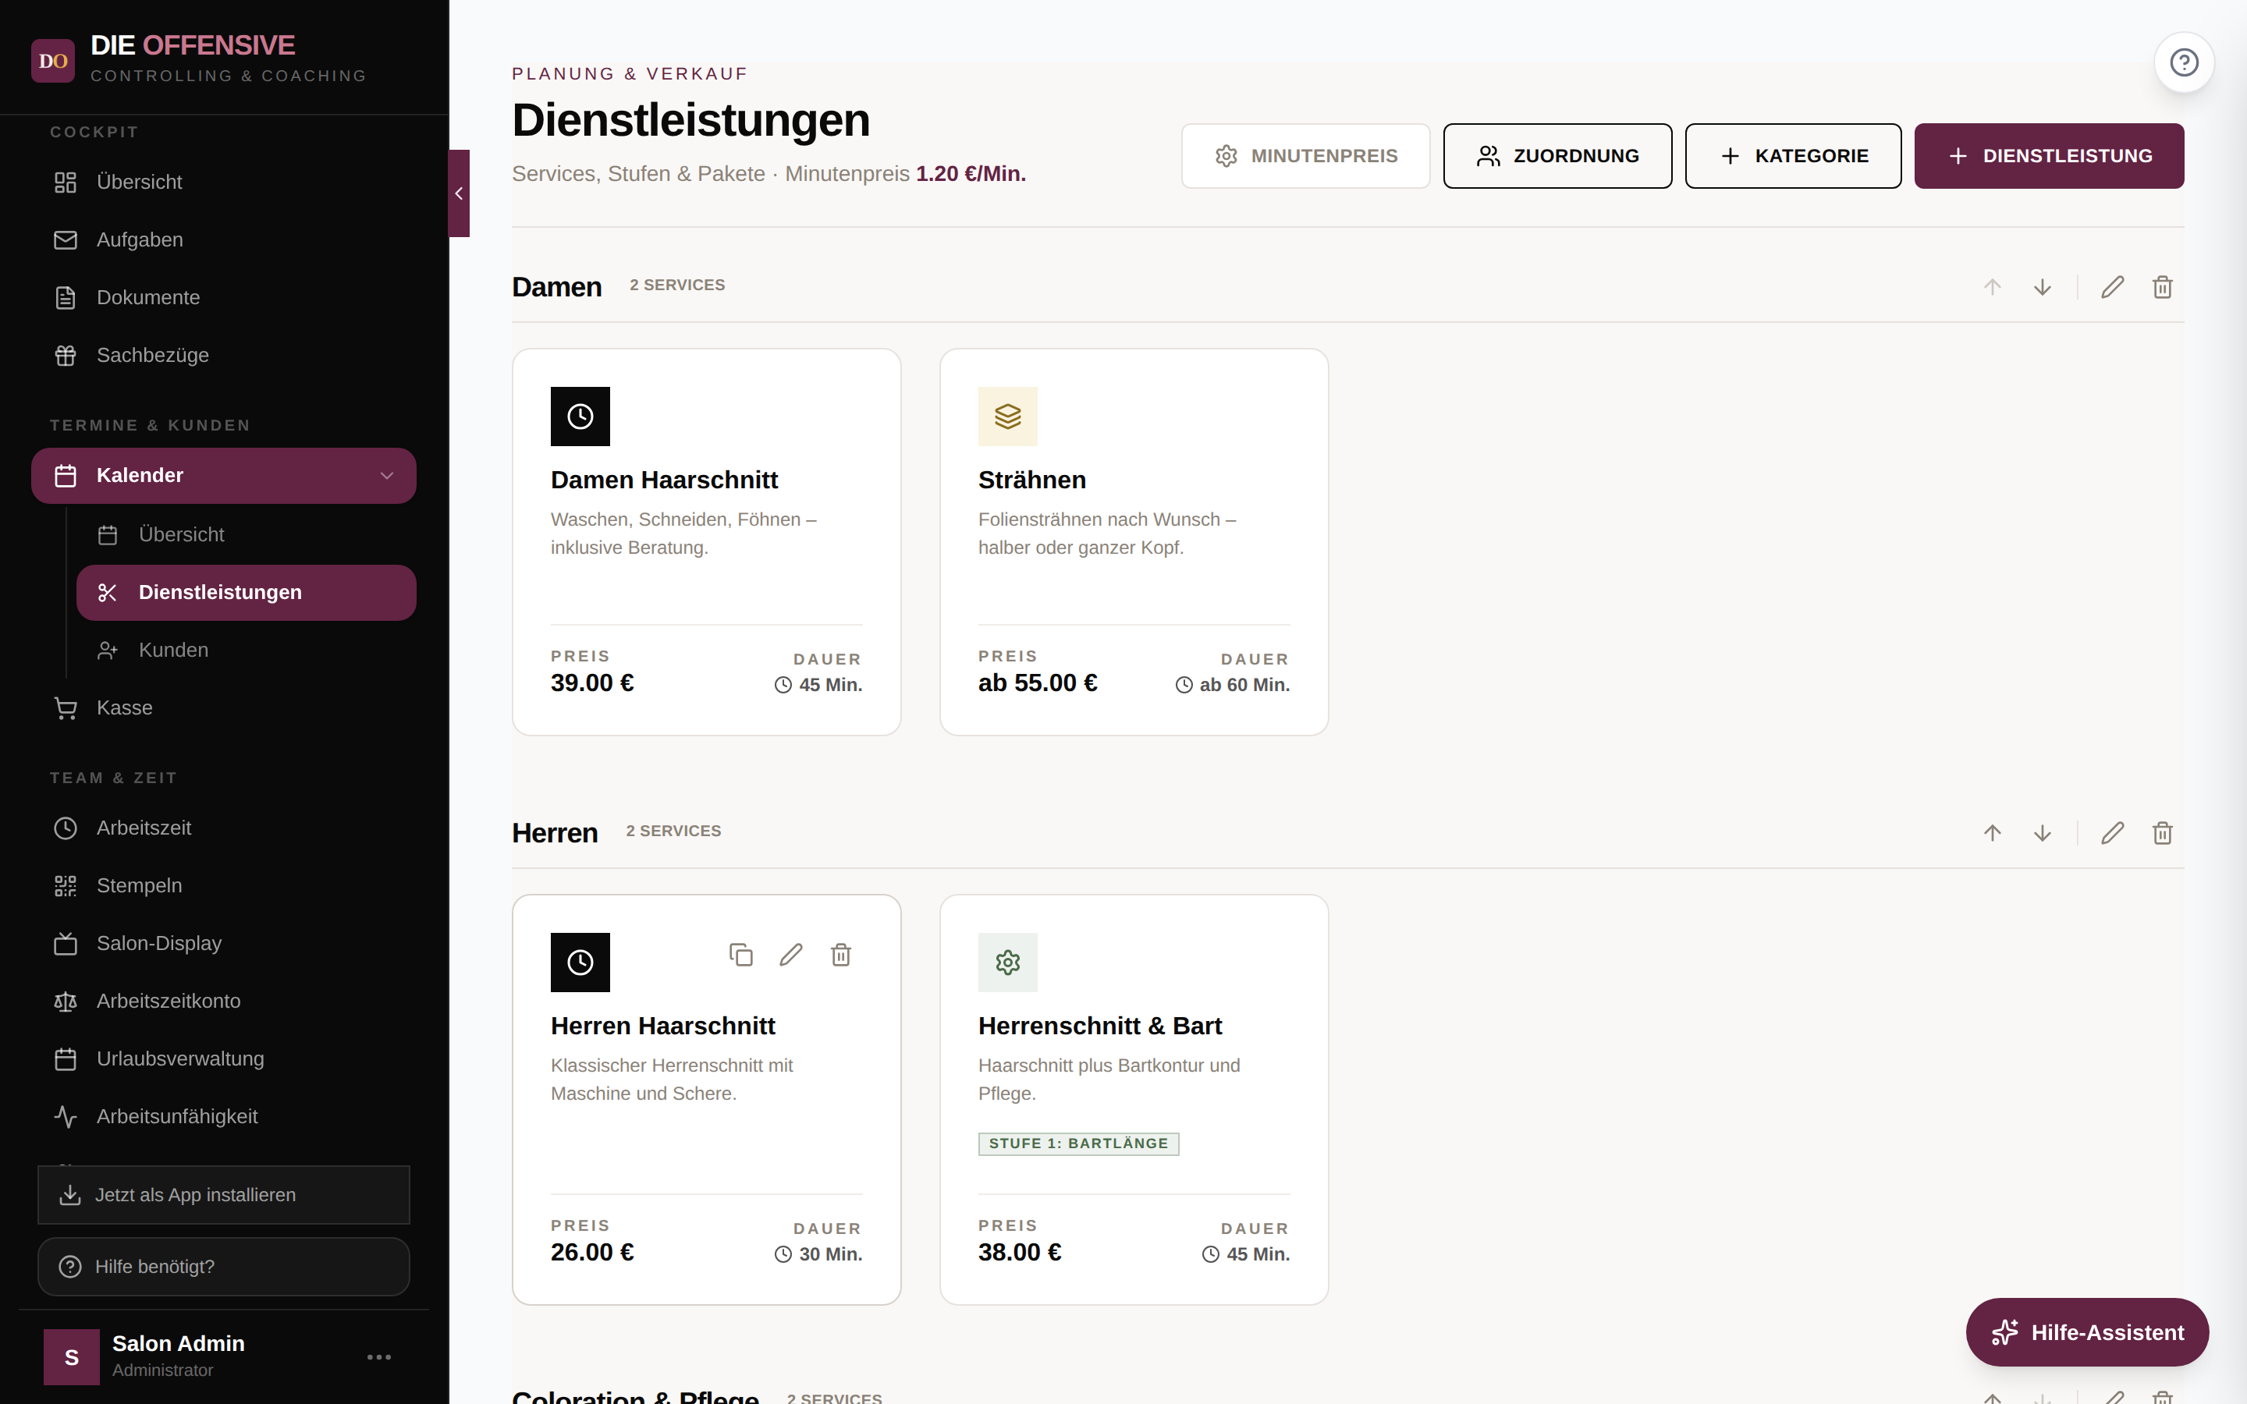
Task: Click the Damen category heading
Action: [557, 287]
